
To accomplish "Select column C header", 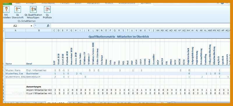I will click(54, 30).
